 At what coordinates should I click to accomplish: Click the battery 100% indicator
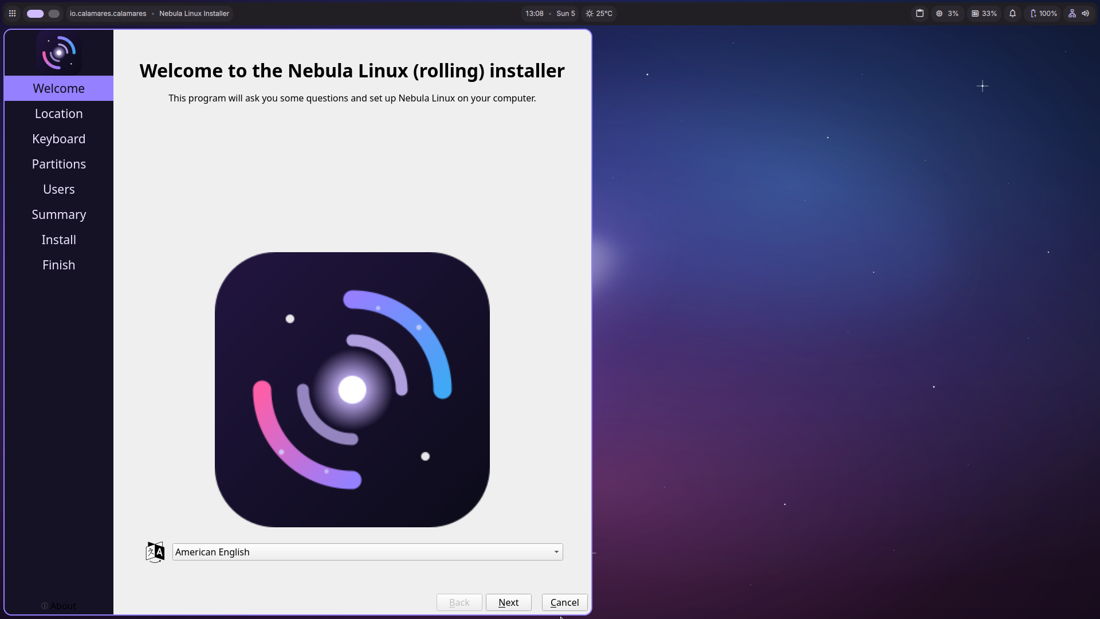(1043, 13)
